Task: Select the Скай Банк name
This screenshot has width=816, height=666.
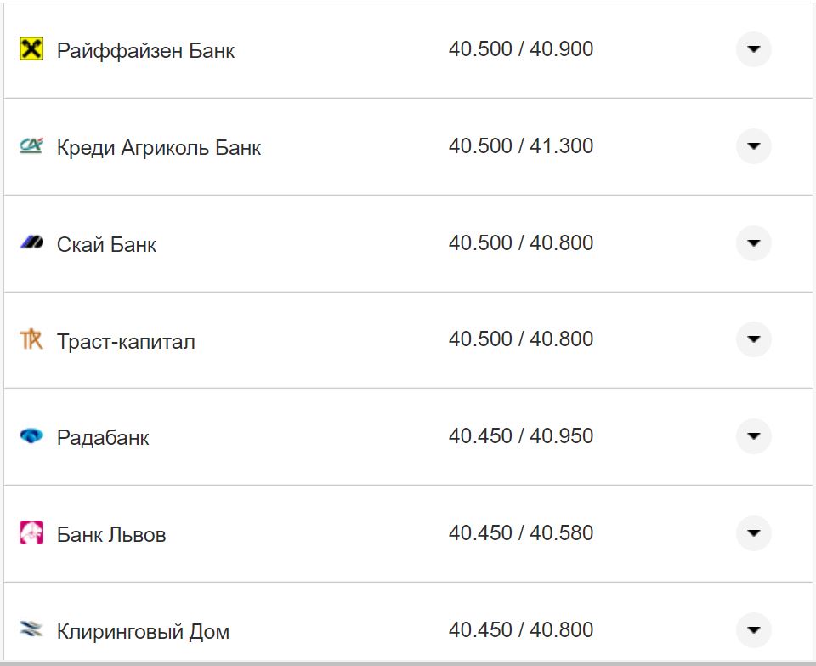Action: [x=105, y=243]
